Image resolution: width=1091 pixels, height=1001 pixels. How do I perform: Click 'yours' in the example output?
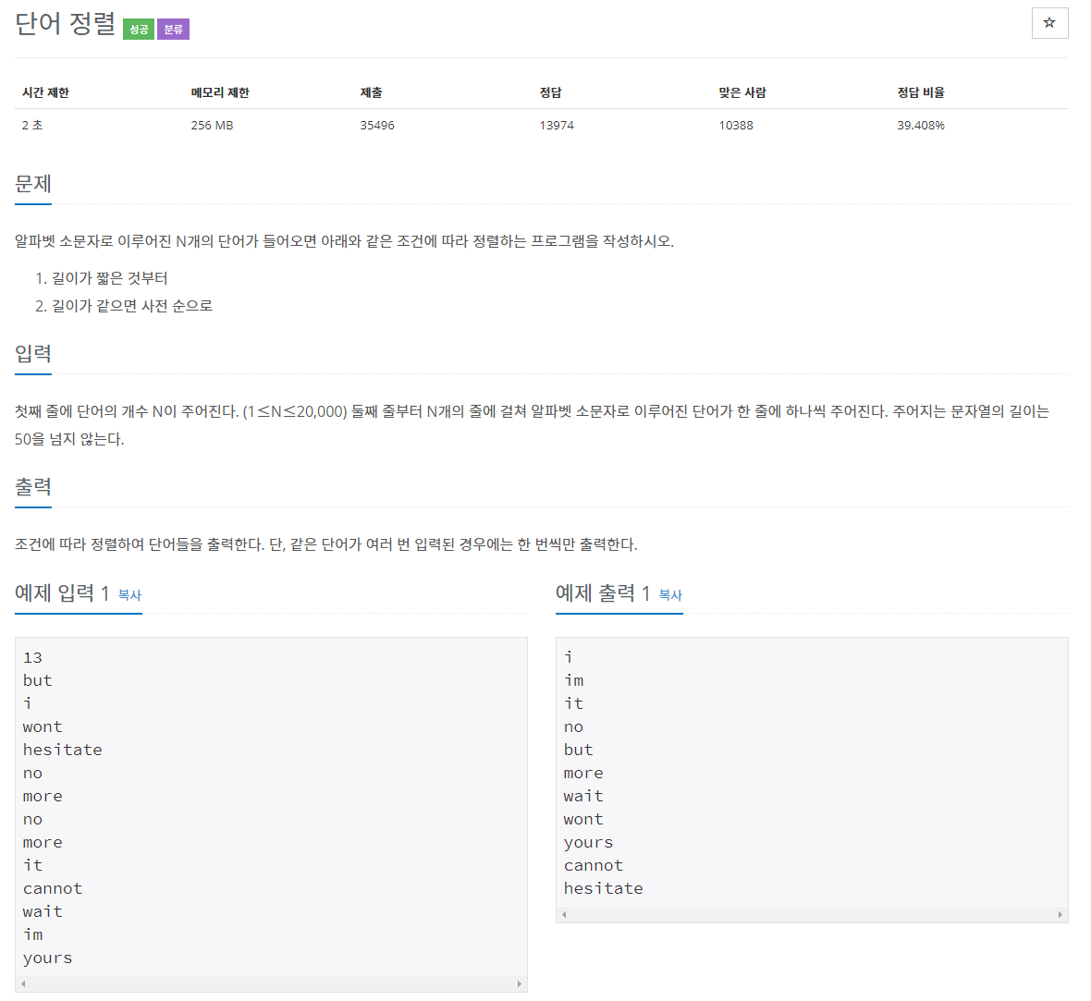[589, 843]
